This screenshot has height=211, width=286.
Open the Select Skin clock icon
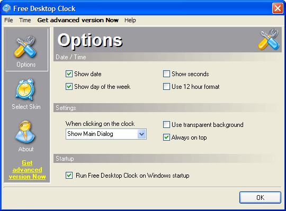25,90
